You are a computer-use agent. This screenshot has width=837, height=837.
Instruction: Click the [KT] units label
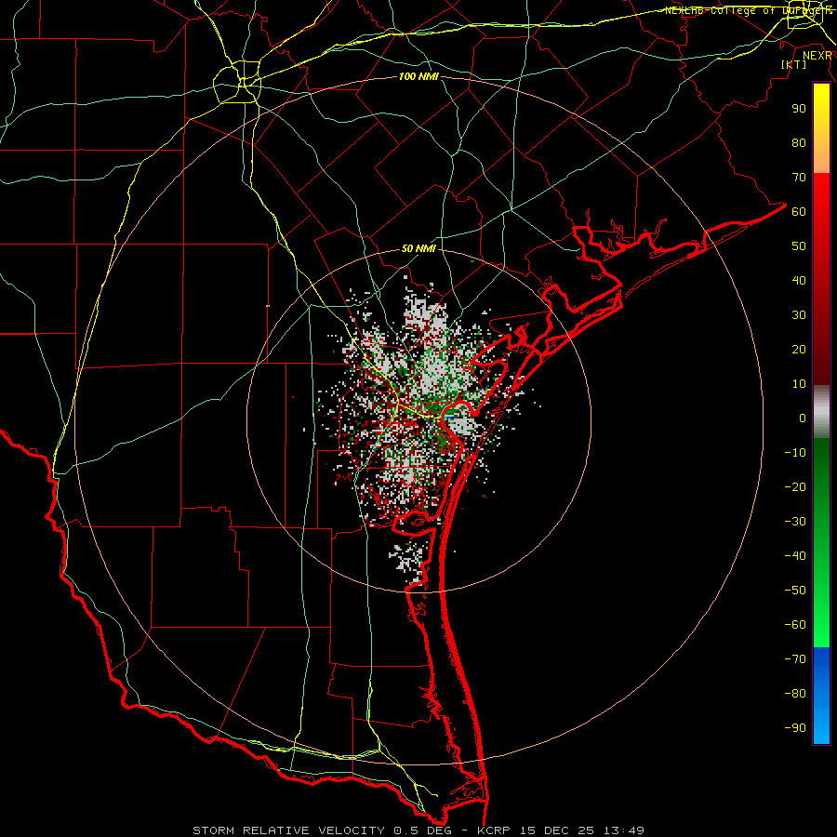[x=794, y=64]
